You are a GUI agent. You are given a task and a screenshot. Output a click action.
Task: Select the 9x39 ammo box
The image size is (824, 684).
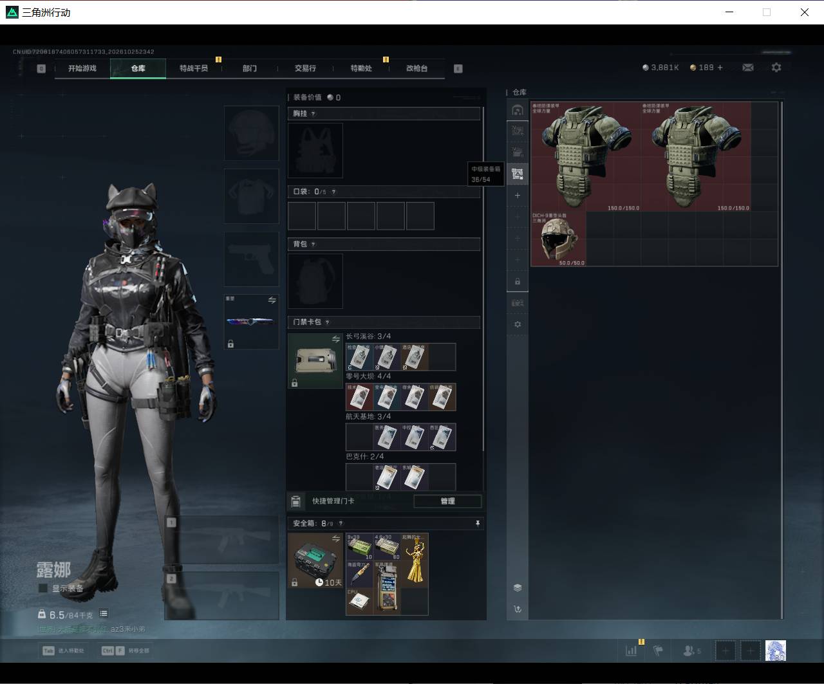[x=360, y=547]
